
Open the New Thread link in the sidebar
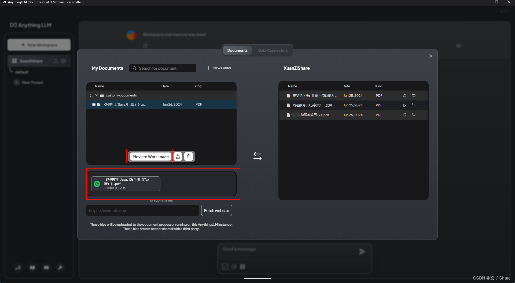32,83
